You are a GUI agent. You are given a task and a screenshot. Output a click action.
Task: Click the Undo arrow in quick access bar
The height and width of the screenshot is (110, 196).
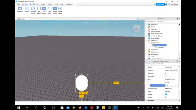pyautogui.click(x=37, y=4)
